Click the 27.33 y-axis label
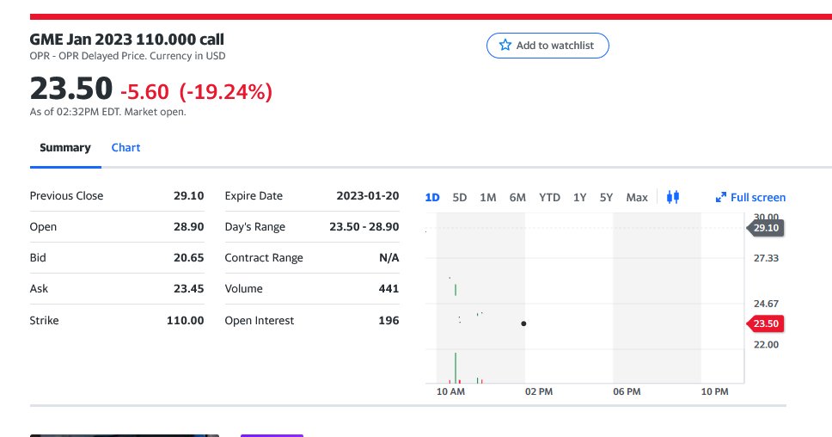This screenshot has width=832, height=437. click(x=766, y=258)
